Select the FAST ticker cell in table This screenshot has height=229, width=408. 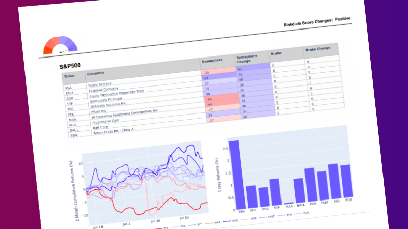pos(69,93)
